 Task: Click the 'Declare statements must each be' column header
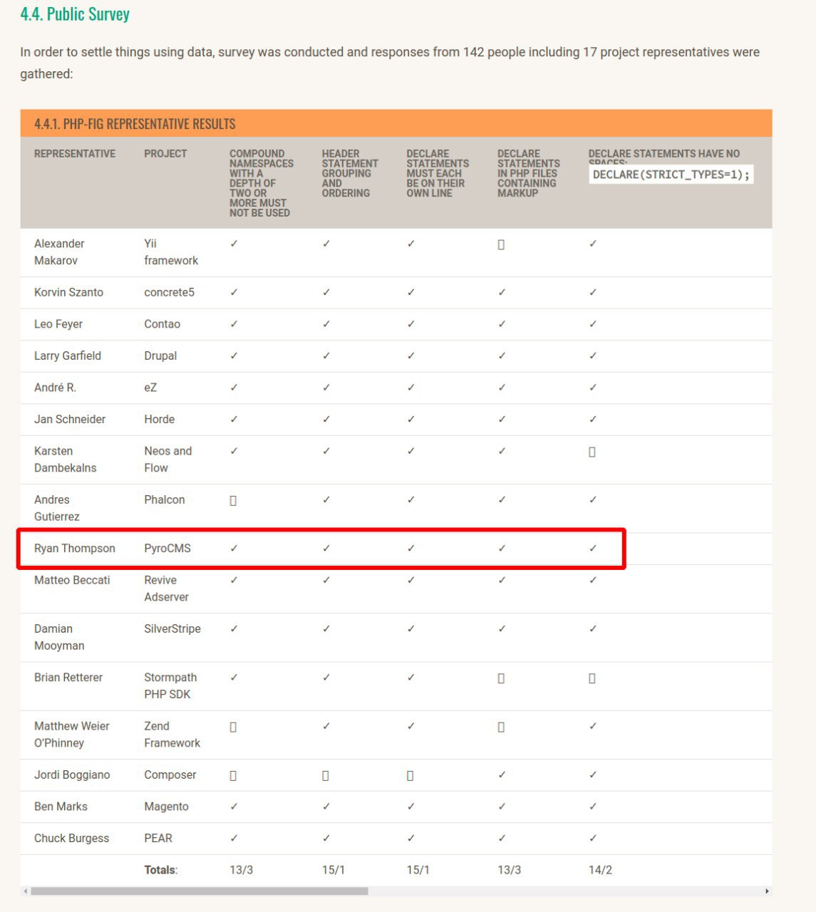click(x=438, y=173)
